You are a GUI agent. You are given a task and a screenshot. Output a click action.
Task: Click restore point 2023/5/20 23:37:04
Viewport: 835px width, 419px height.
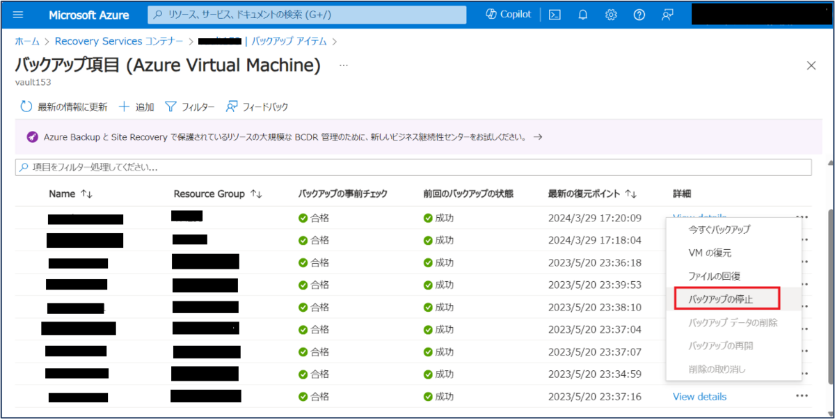click(594, 329)
